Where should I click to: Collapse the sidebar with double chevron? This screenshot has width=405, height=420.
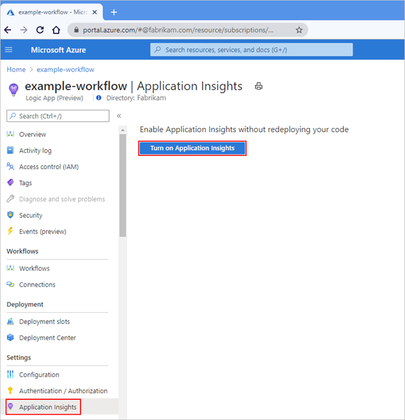pyautogui.click(x=119, y=116)
